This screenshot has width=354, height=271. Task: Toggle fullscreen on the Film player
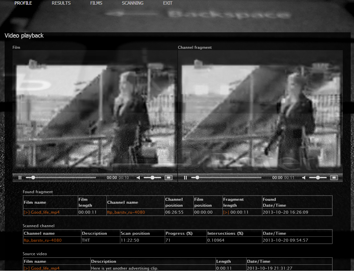[168, 178]
